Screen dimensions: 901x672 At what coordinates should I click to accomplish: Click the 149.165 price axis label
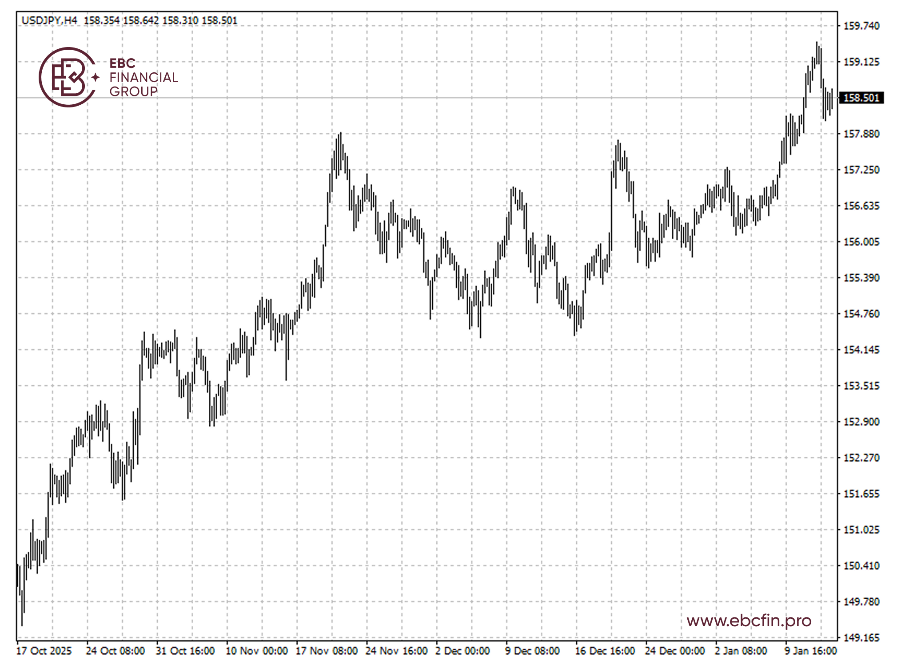(x=861, y=637)
